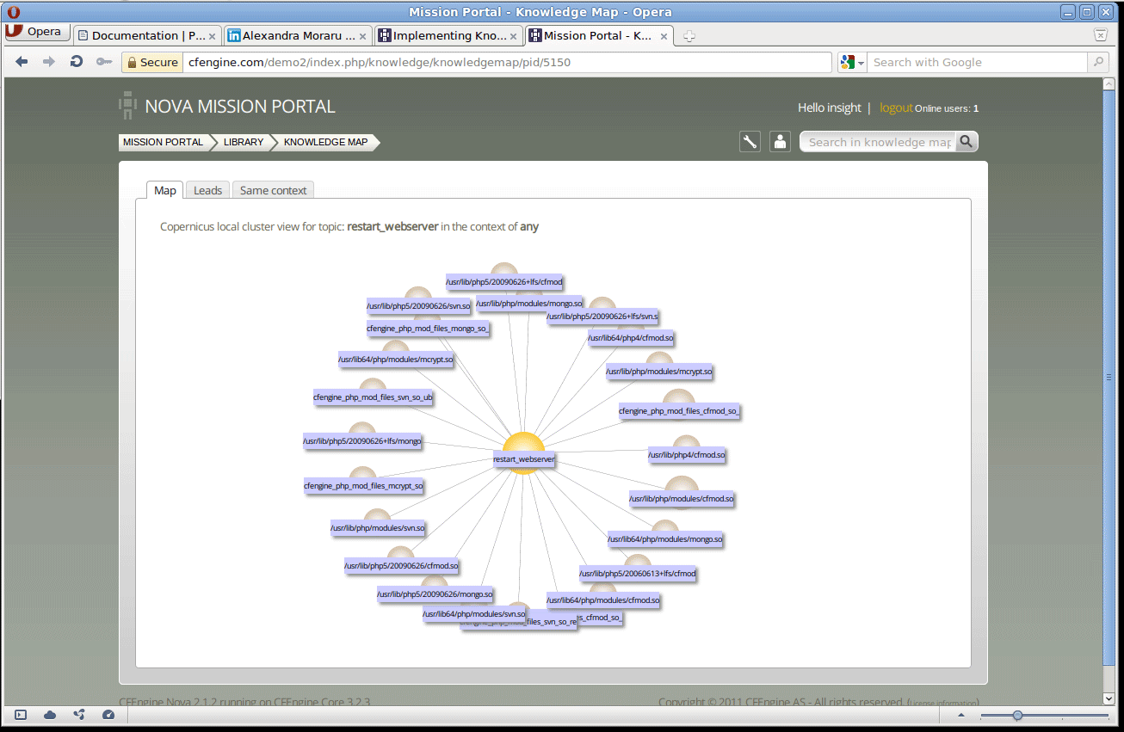Click the Search in knowledge map field
The width and height of the screenshot is (1124, 732).
click(878, 142)
